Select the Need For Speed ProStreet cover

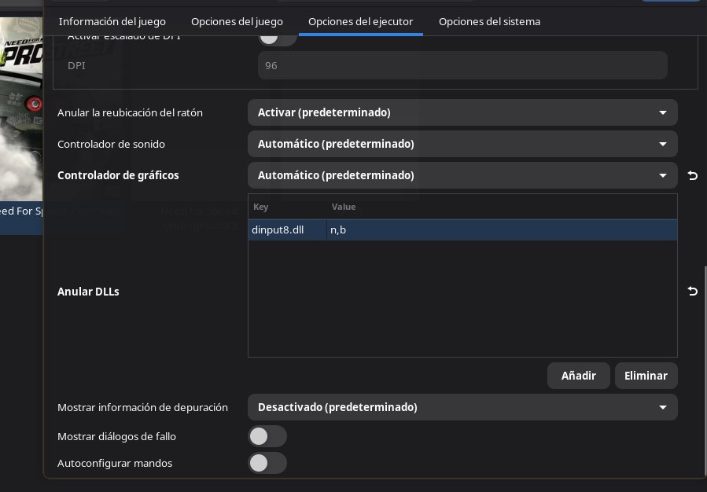(x=21, y=109)
